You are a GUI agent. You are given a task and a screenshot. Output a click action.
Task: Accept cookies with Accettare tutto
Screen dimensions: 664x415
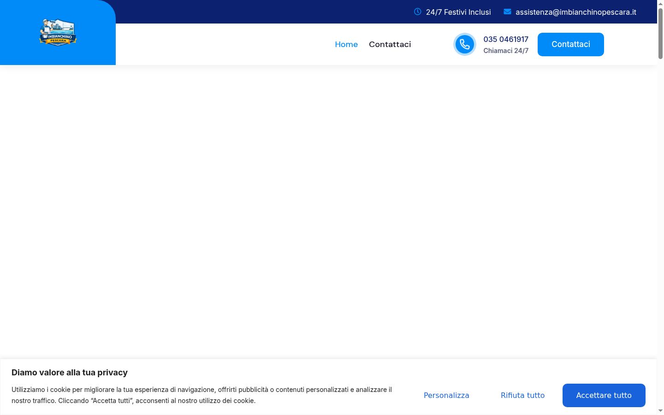604,395
